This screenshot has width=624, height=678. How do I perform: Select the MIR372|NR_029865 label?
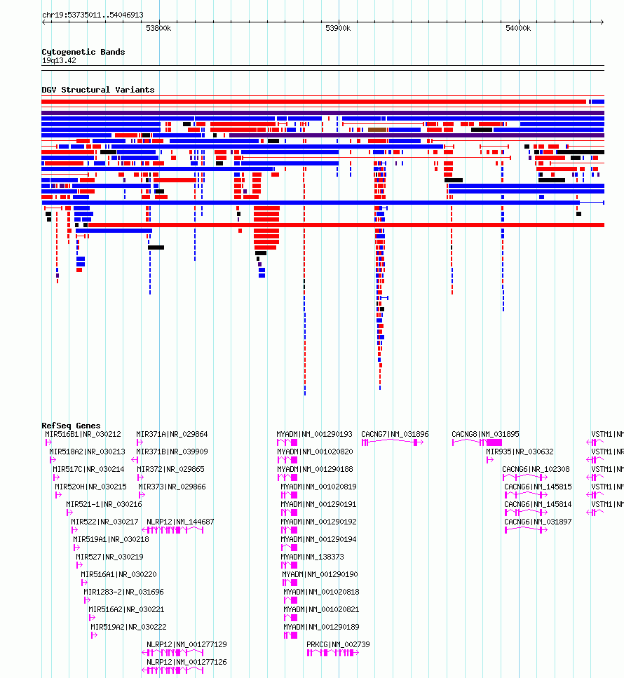171,469
